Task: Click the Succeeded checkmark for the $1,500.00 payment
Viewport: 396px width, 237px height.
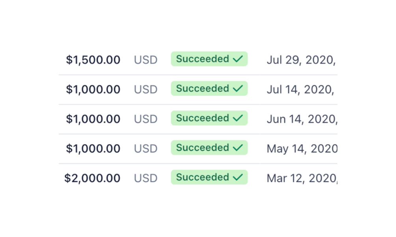Action: (x=238, y=59)
